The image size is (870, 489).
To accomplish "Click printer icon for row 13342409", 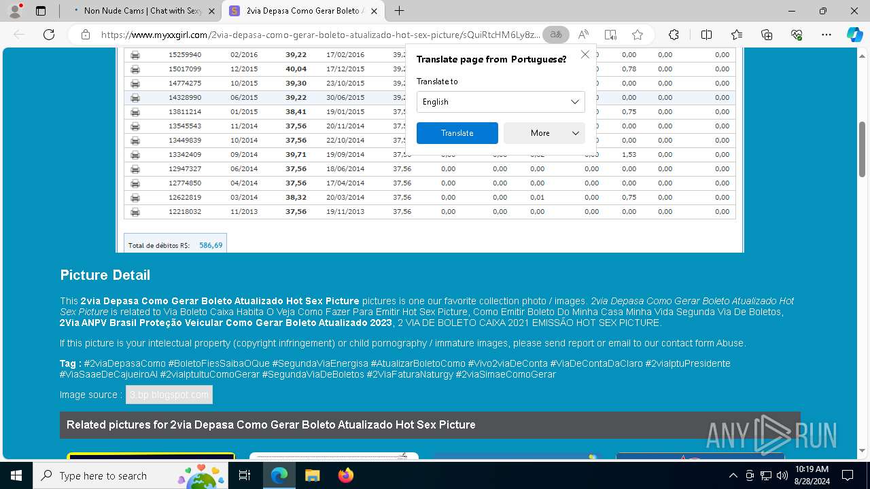I will click(x=135, y=155).
